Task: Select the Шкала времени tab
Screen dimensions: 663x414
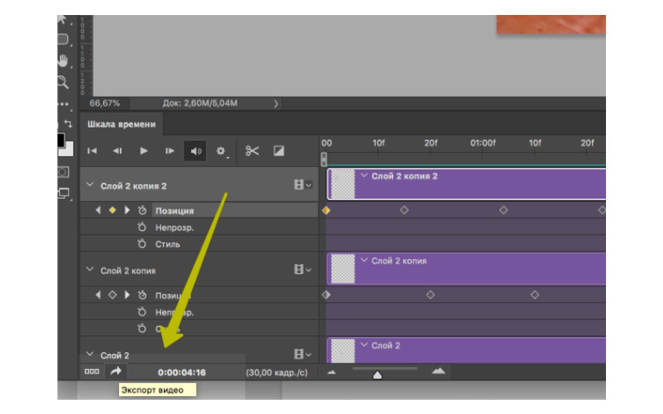Action: (x=122, y=124)
